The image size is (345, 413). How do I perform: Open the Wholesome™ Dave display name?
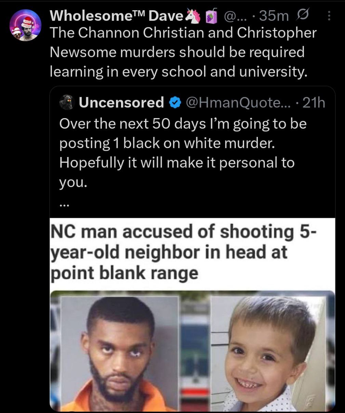click(x=117, y=16)
